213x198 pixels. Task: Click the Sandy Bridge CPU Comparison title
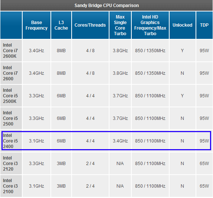(106, 6)
